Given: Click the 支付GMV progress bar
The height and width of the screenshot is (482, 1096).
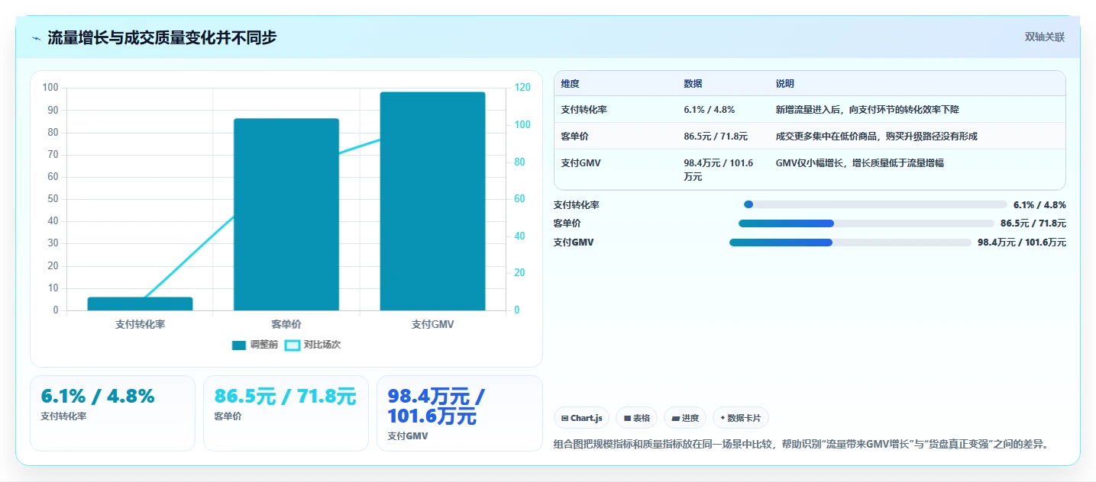Looking at the screenshot, I should pyautogui.click(x=851, y=243).
